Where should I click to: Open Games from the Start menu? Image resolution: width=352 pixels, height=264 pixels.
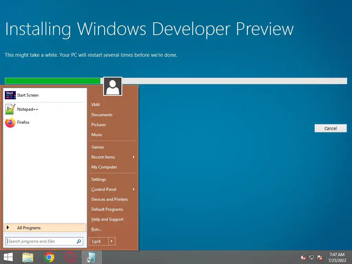98,147
